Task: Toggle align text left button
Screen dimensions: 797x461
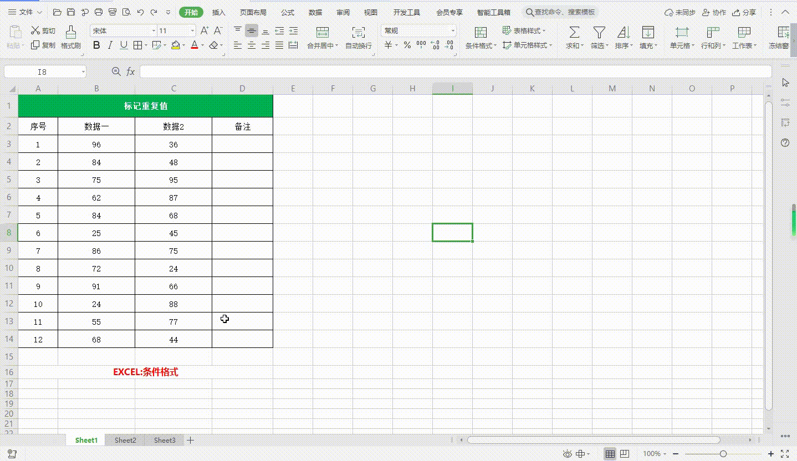Action: [238, 45]
